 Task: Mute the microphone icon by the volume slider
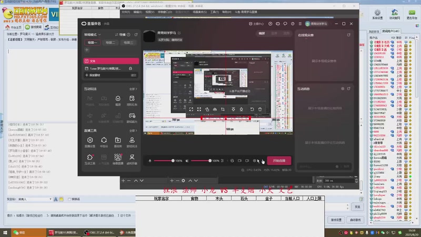click(x=150, y=161)
